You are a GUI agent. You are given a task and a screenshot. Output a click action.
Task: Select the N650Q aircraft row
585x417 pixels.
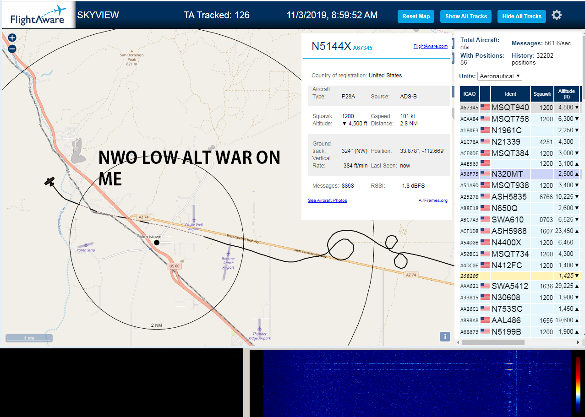520,208
